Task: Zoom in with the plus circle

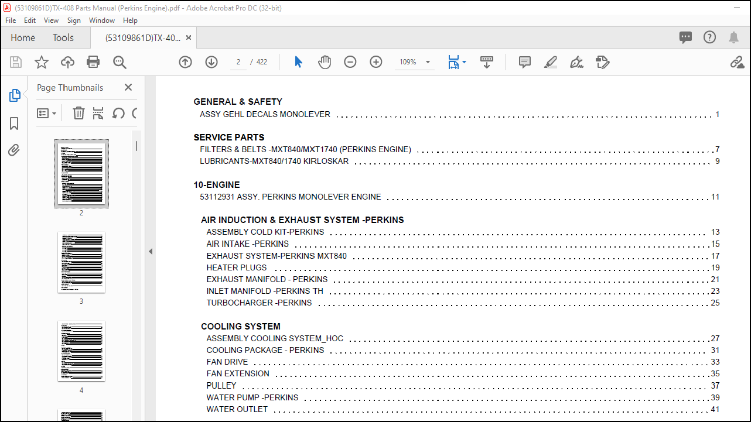Action: click(x=376, y=62)
